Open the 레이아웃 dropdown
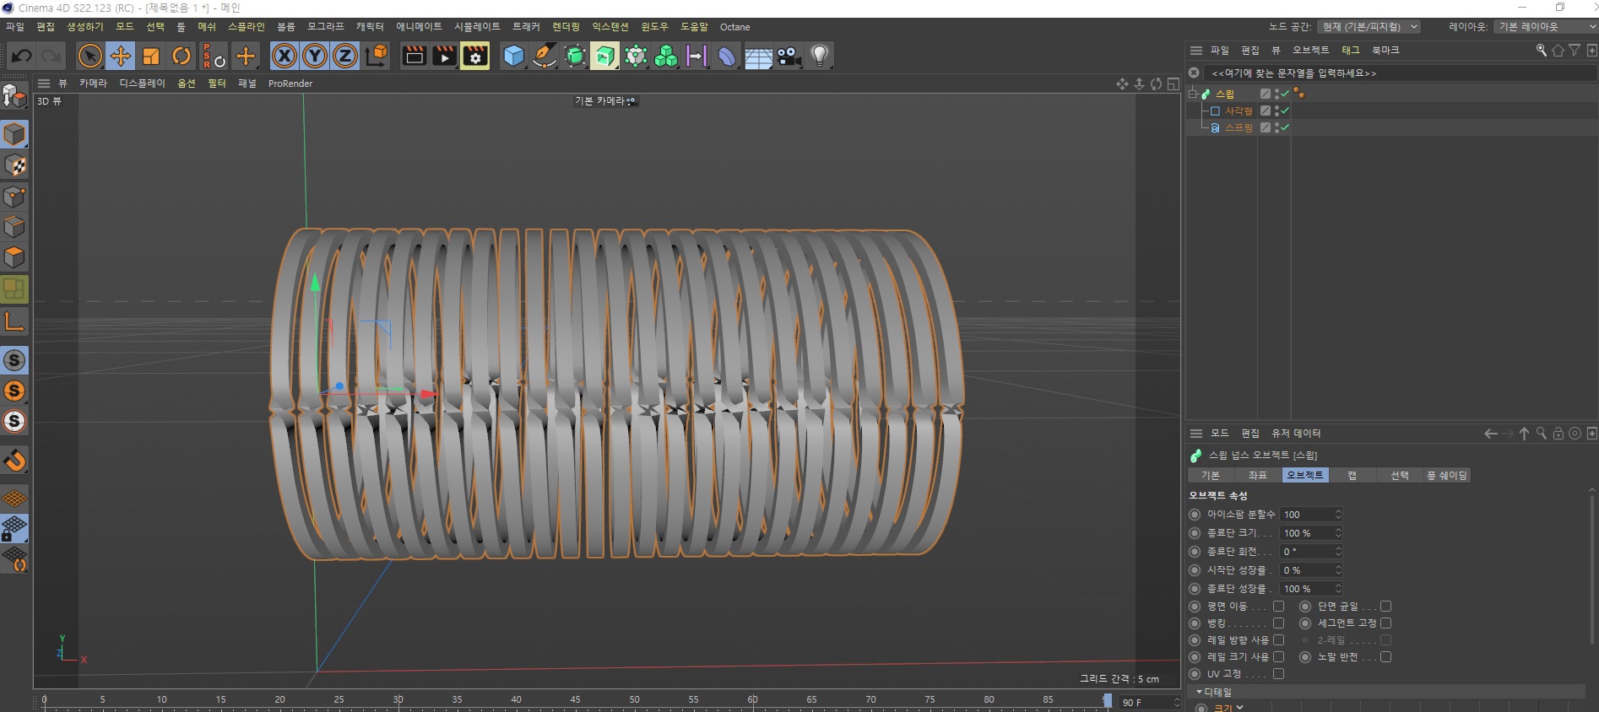 coord(1546,27)
